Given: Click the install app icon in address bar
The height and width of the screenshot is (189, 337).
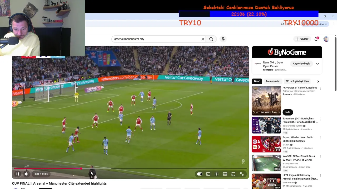Looking at the screenshot, I should coord(283,24).
